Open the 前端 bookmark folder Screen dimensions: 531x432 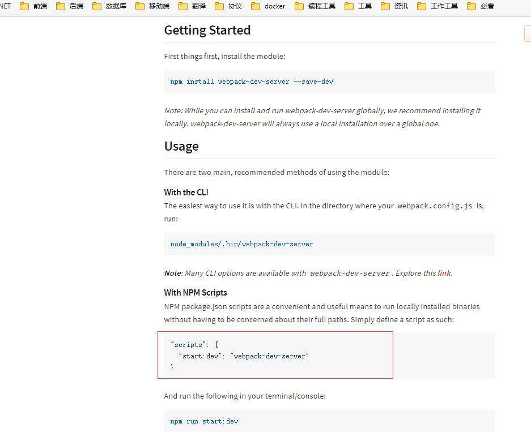33,6
